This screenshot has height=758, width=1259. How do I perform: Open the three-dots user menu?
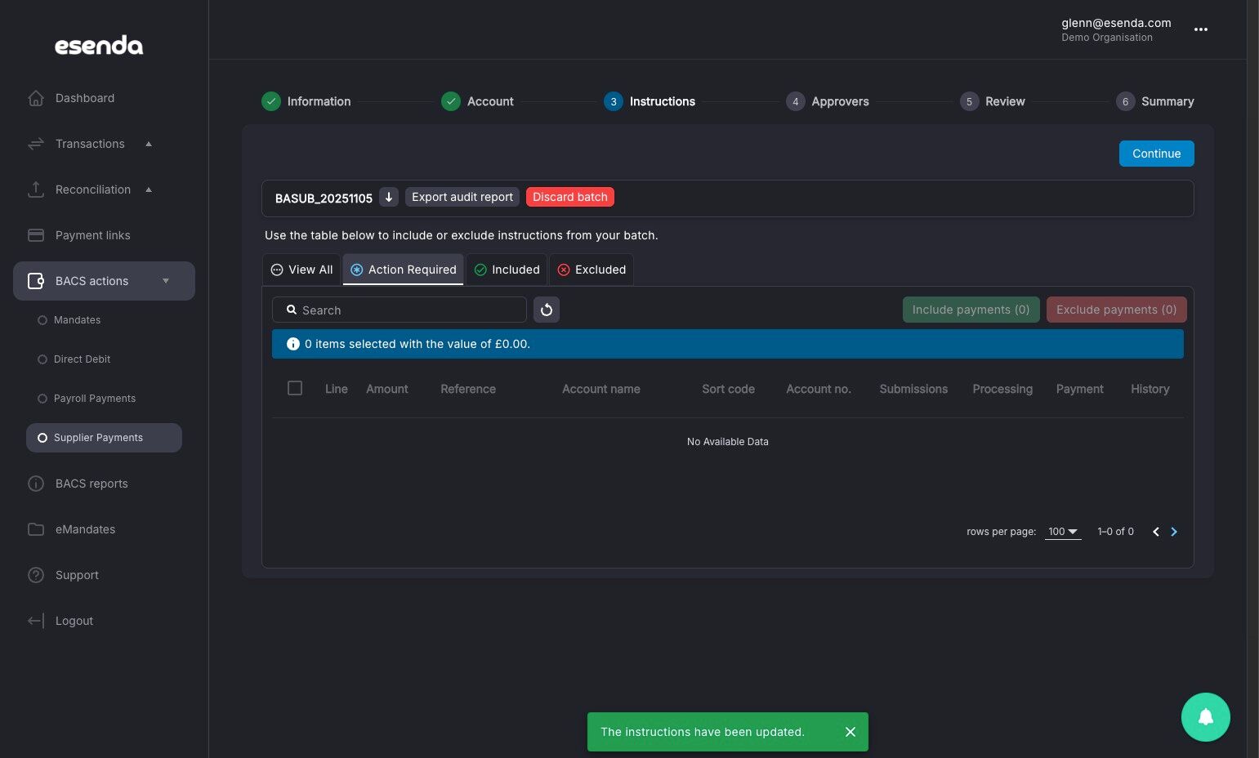point(1200,29)
